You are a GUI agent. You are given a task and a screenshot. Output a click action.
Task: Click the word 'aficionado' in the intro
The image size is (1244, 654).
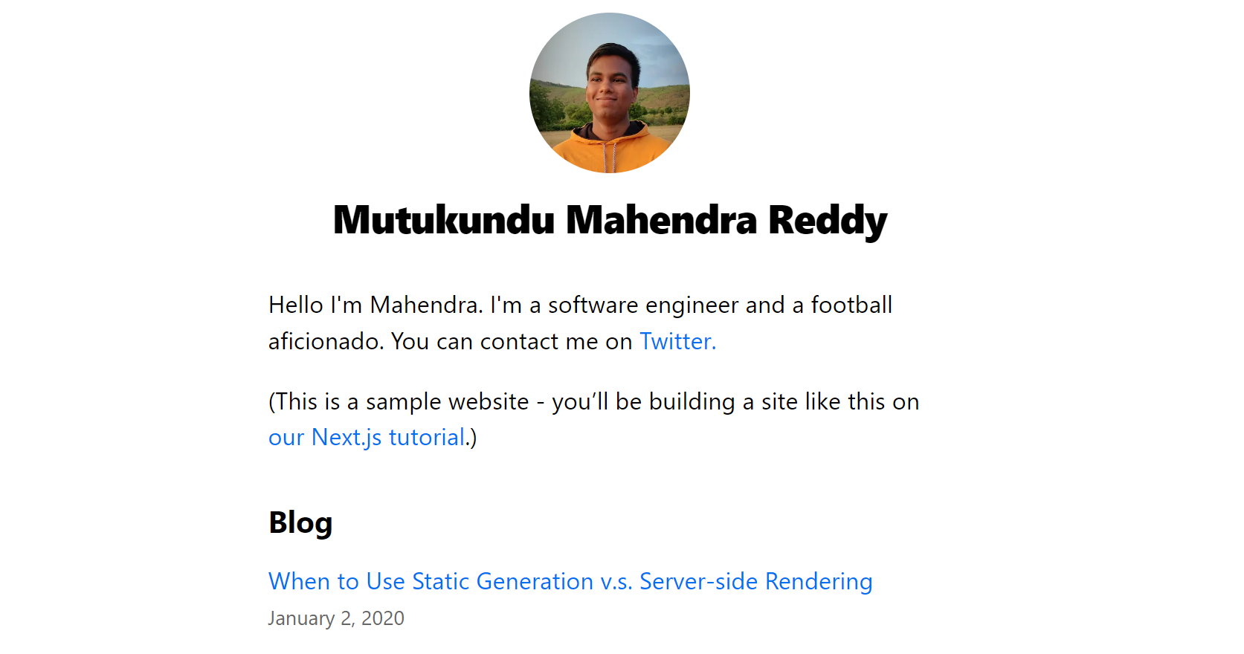[x=323, y=341]
